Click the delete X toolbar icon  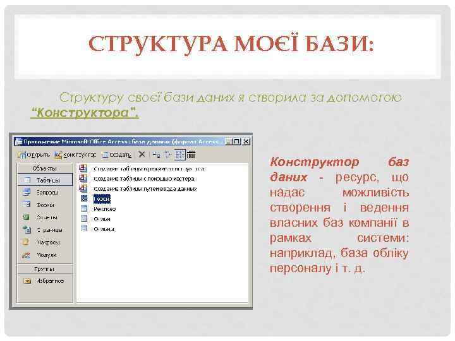tap(142, 154)
